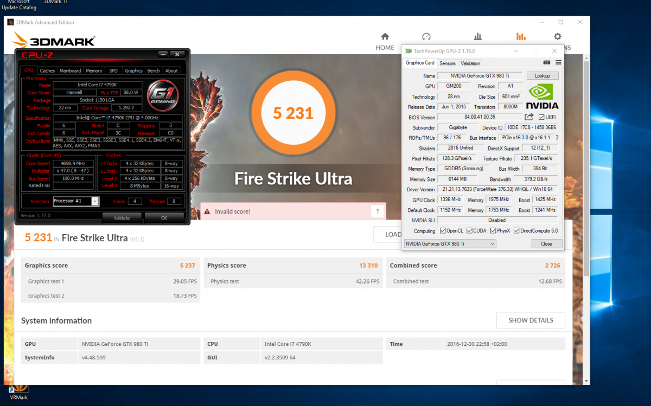Switch to CPU-Z Mainboard tab
This screenshot has height=406, width=651.
[x=71, y=70]
